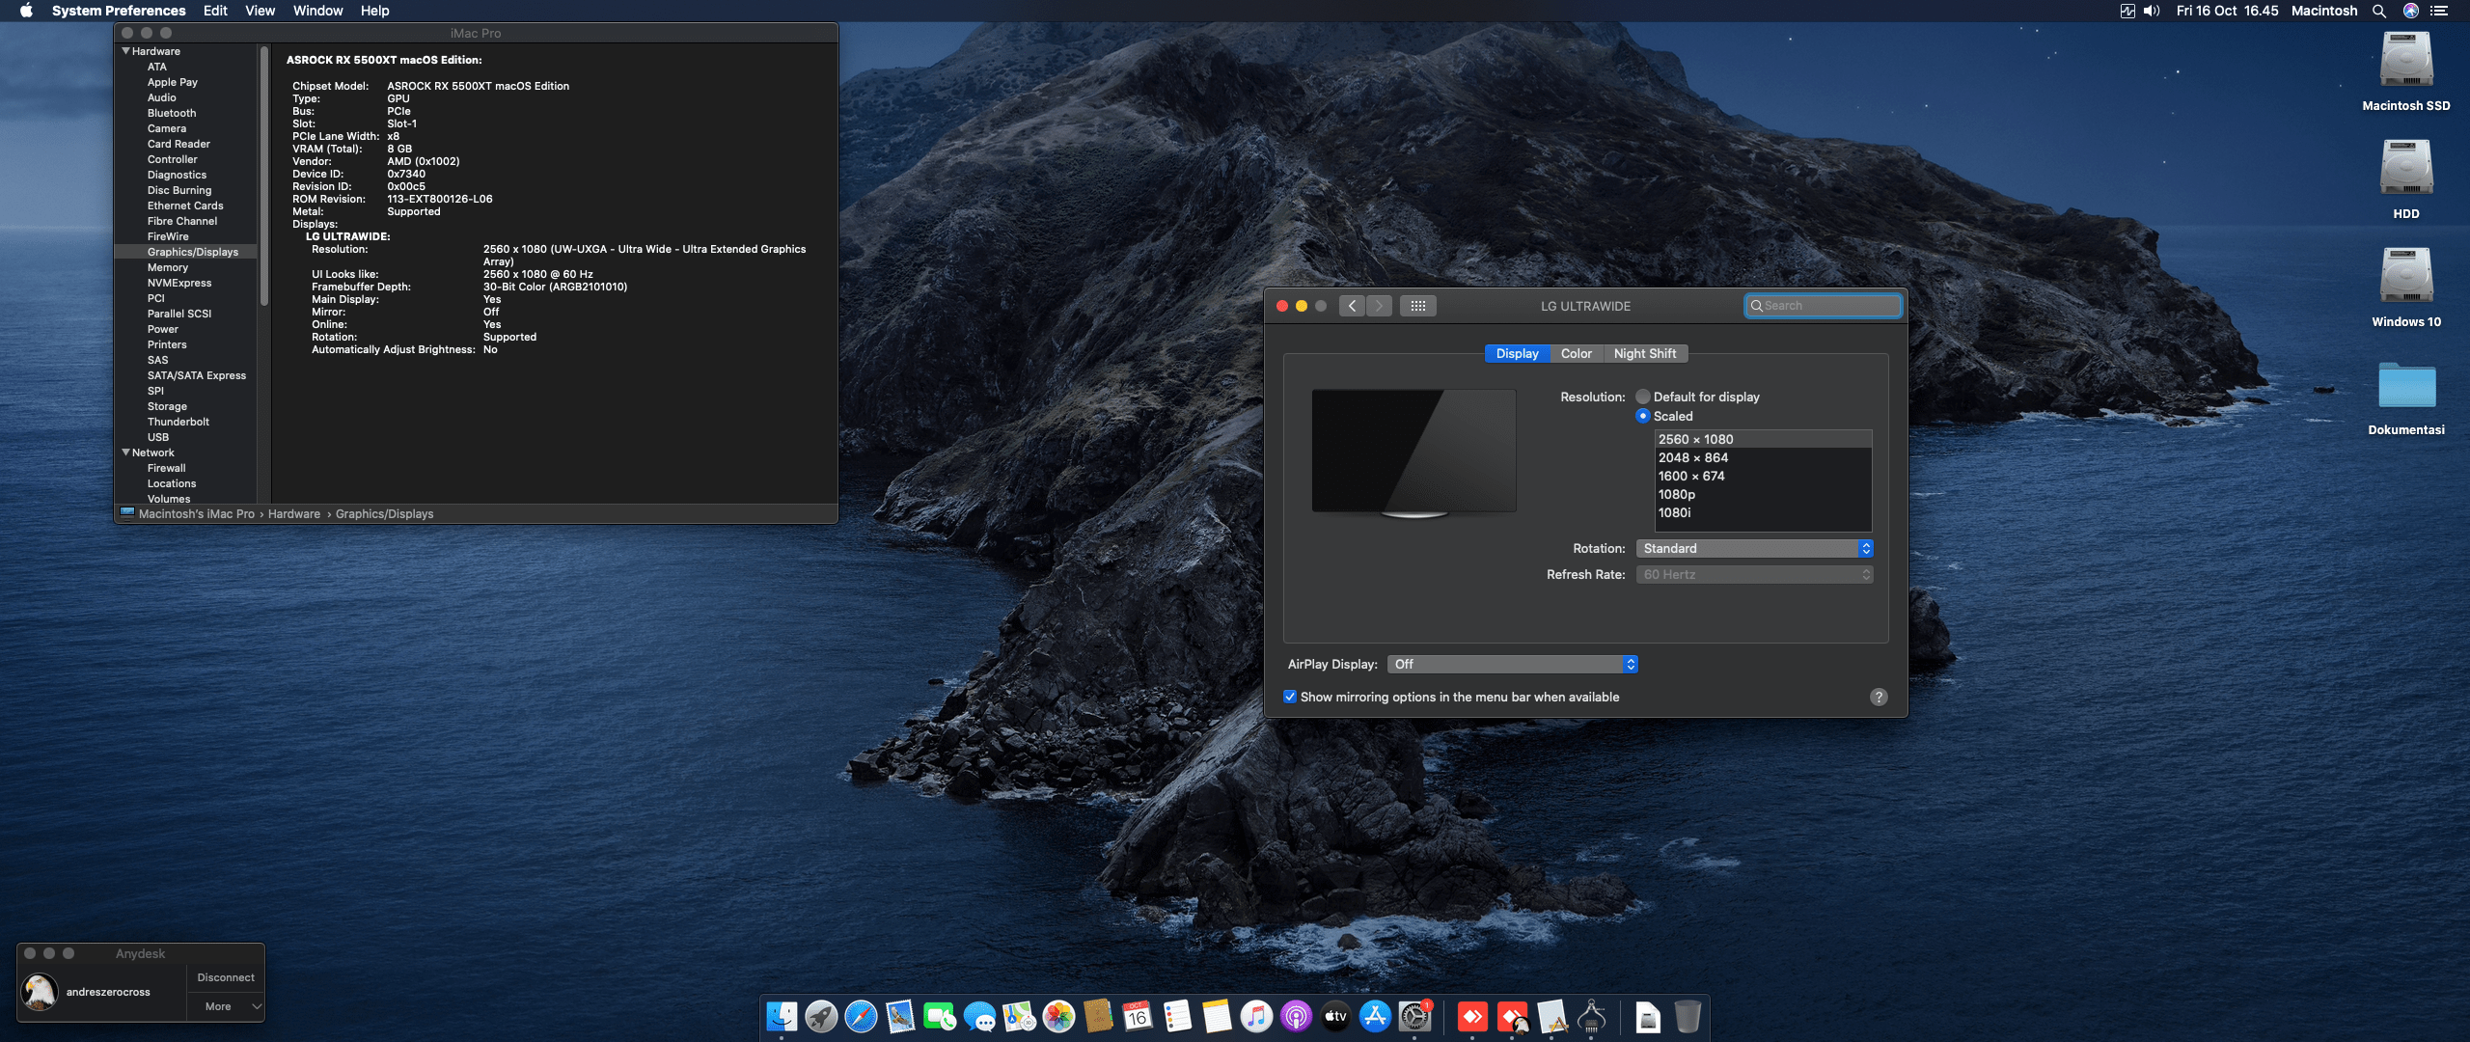Open Maps icon in Dock
The width and height of the screenshot is (2470, 1042).
pyautogui.click(x=1019, y=1016)
